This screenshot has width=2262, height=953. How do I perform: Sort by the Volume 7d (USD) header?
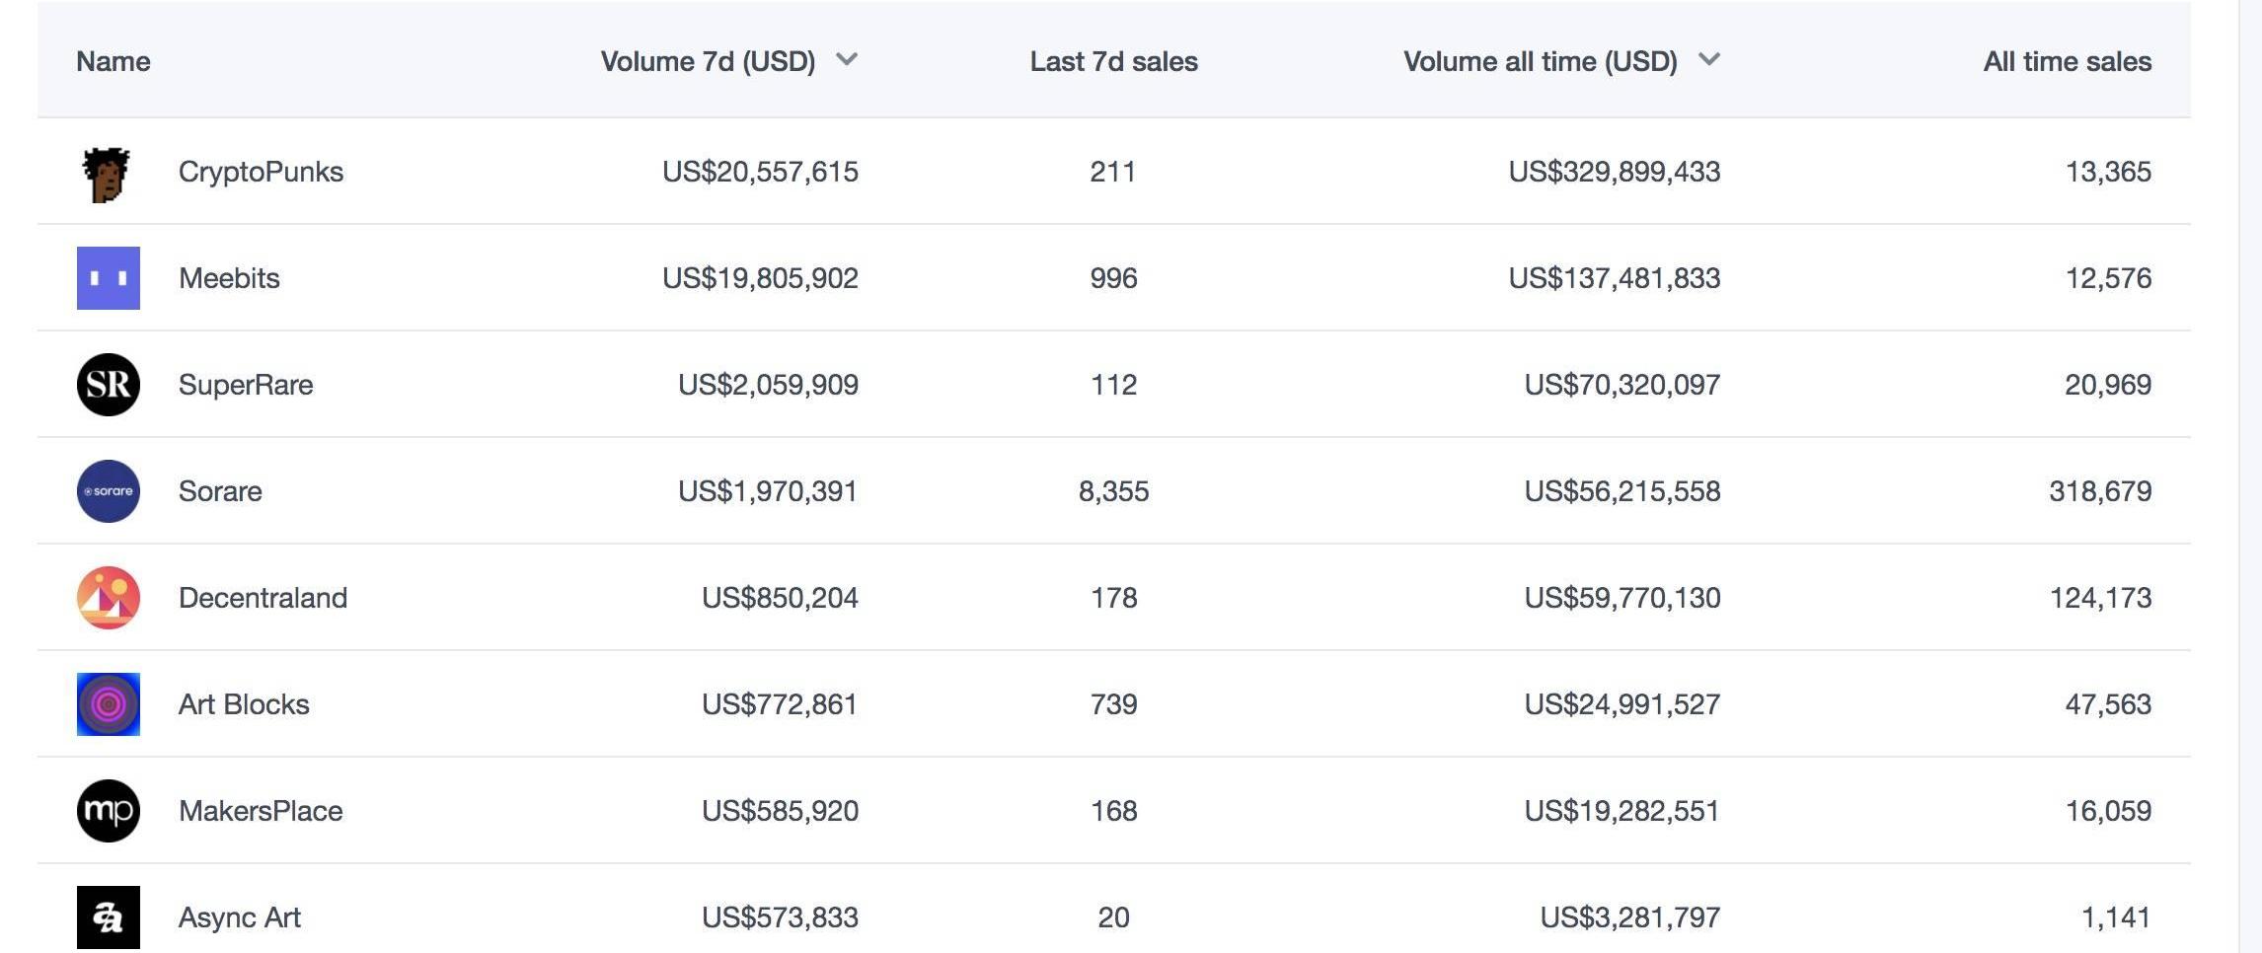[x=708, y=62]
